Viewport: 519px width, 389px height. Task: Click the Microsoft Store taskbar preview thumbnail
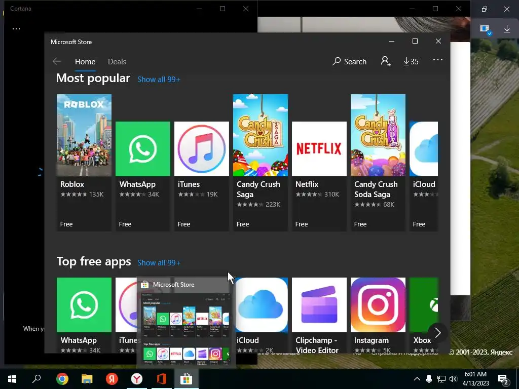[x=186, y=328]
